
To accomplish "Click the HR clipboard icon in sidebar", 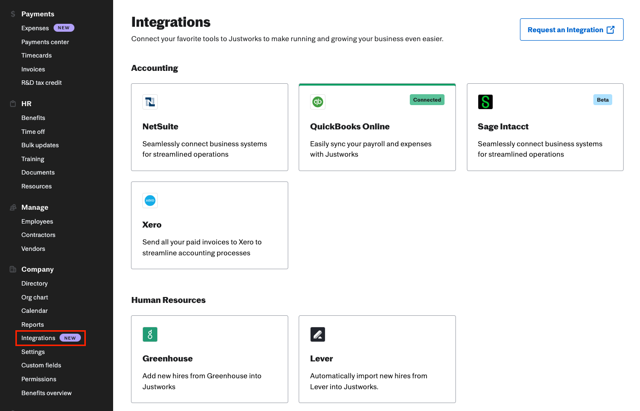I will point(13,104).
